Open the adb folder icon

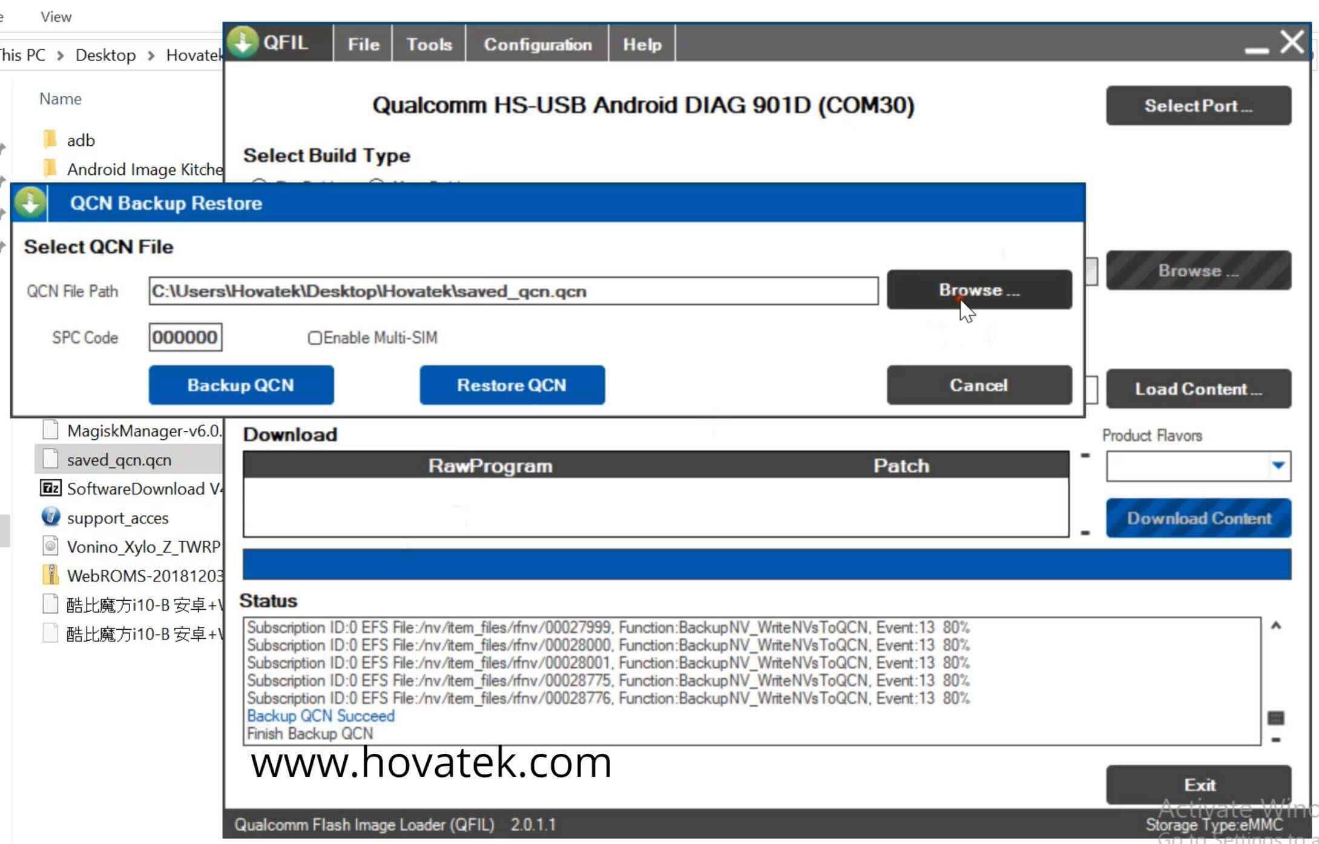51,139
